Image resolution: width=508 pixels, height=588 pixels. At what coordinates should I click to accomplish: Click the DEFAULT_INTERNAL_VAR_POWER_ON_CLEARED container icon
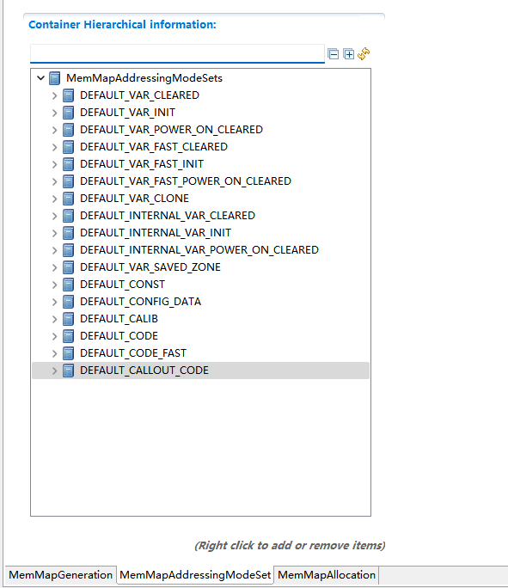coord(68,250)
